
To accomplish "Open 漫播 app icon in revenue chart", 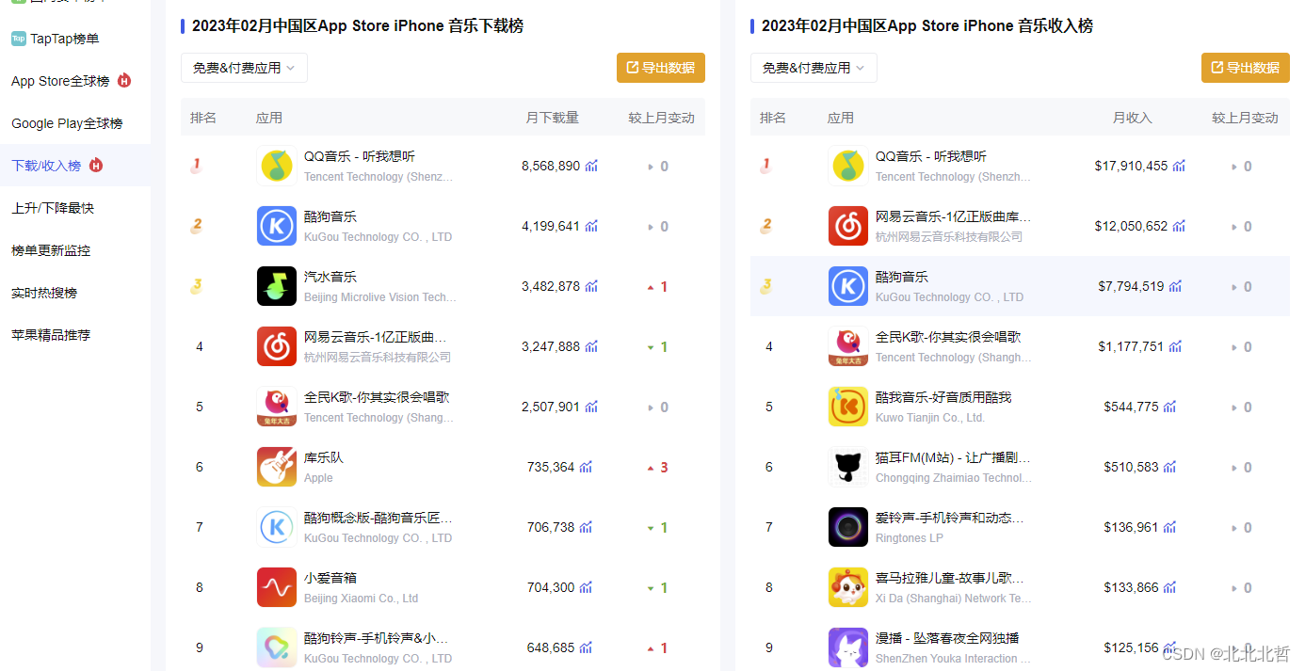I will pos(848,647).
